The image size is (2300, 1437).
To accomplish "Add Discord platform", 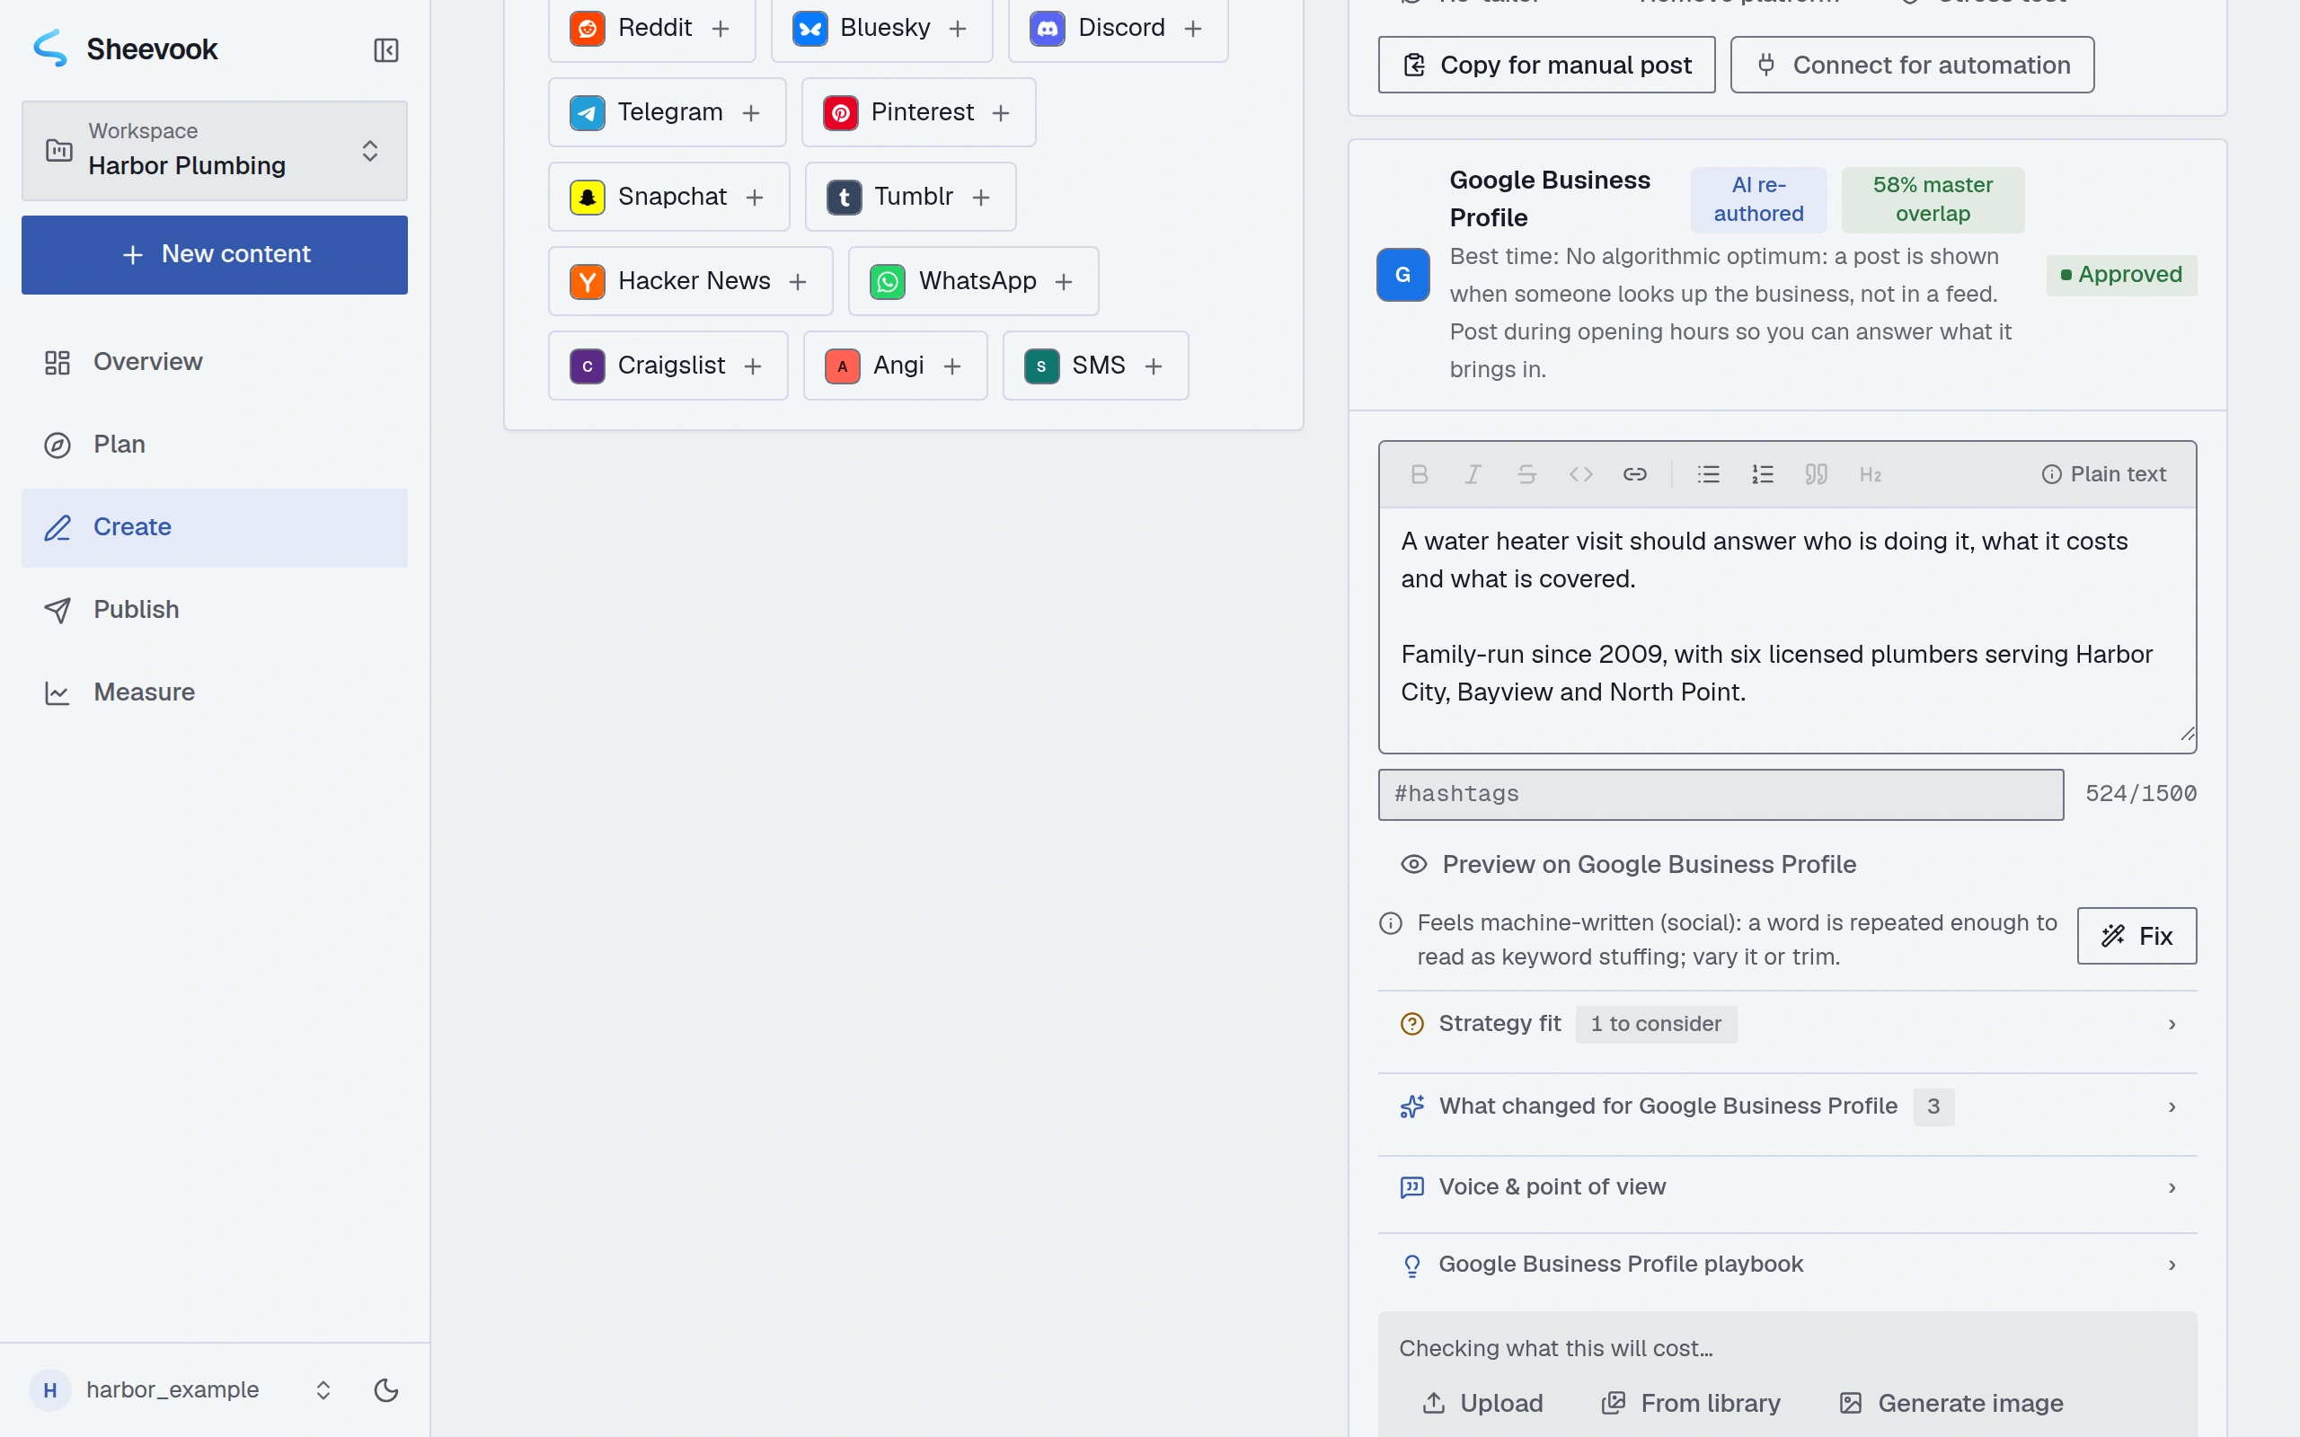I will tap(1118, 29).
